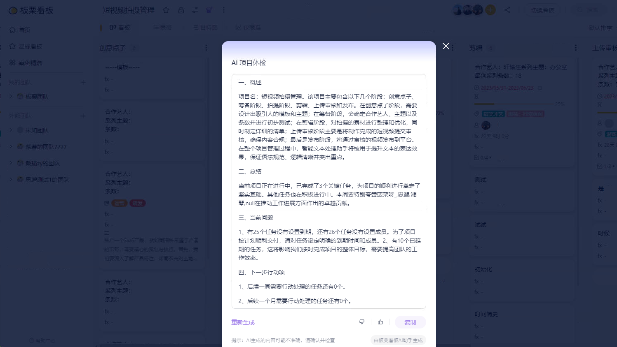Click the assignee avatar on 办公室 card
Screen dimensions: 617x347
[x=486, y=125]
